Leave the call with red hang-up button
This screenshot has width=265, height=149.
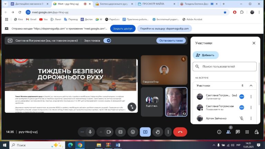pos(180,132)
